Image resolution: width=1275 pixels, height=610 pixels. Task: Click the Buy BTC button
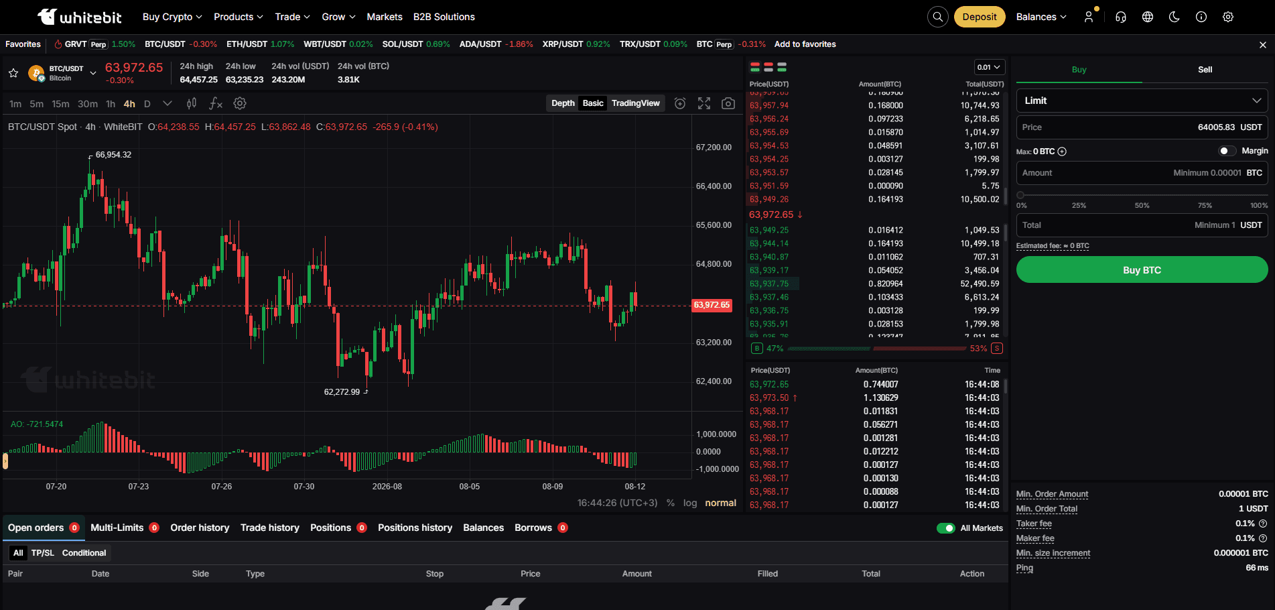point(1142,270)
